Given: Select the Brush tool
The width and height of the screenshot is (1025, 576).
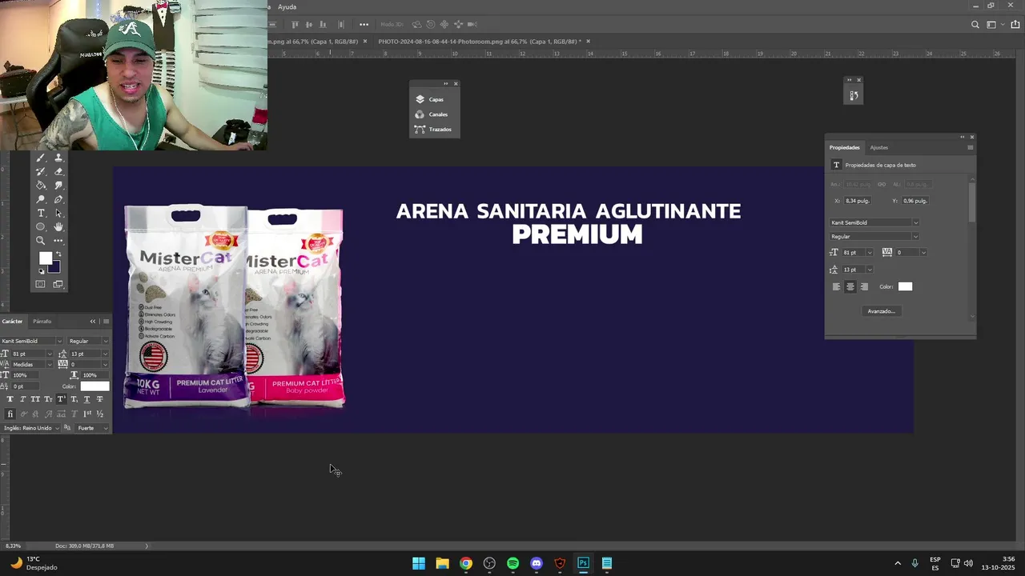Looking at the screenshot, I should 41,158.
